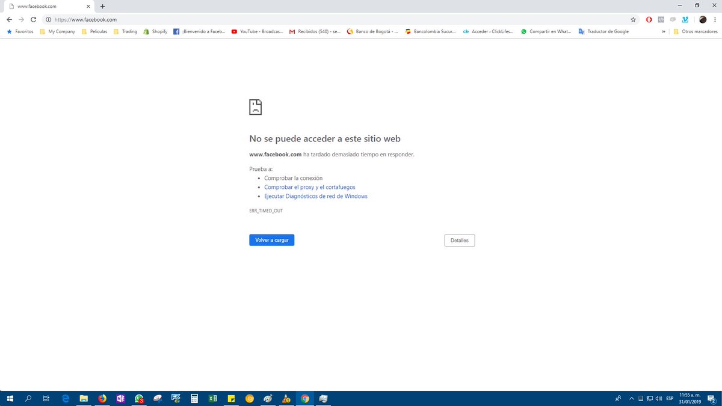Open the Peliculas bookmark folder
This screenshot has height=406, width=722.
click(x=94, y=31)
